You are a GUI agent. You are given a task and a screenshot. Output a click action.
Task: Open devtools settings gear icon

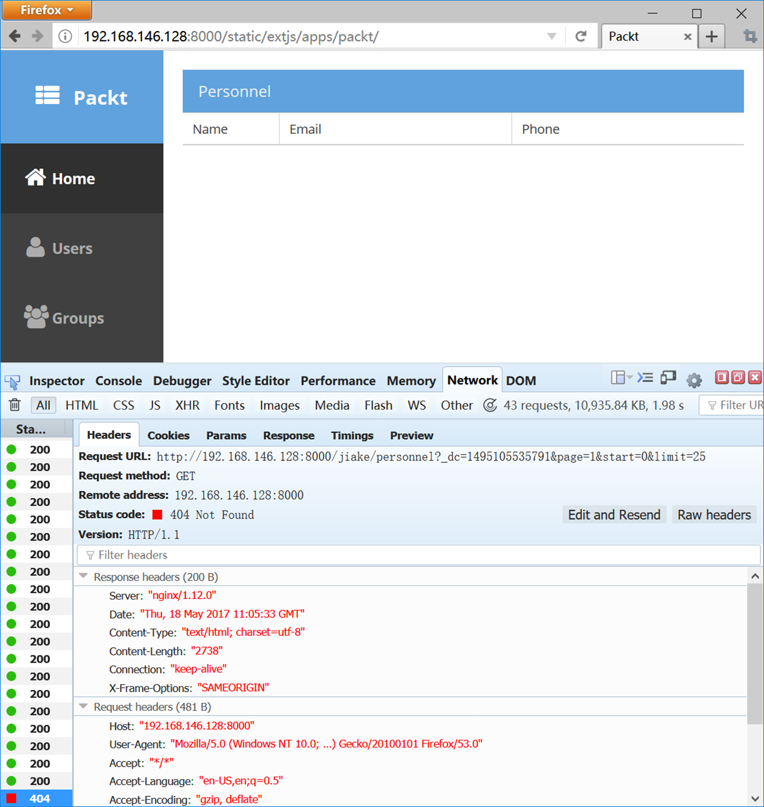[694, 380]
